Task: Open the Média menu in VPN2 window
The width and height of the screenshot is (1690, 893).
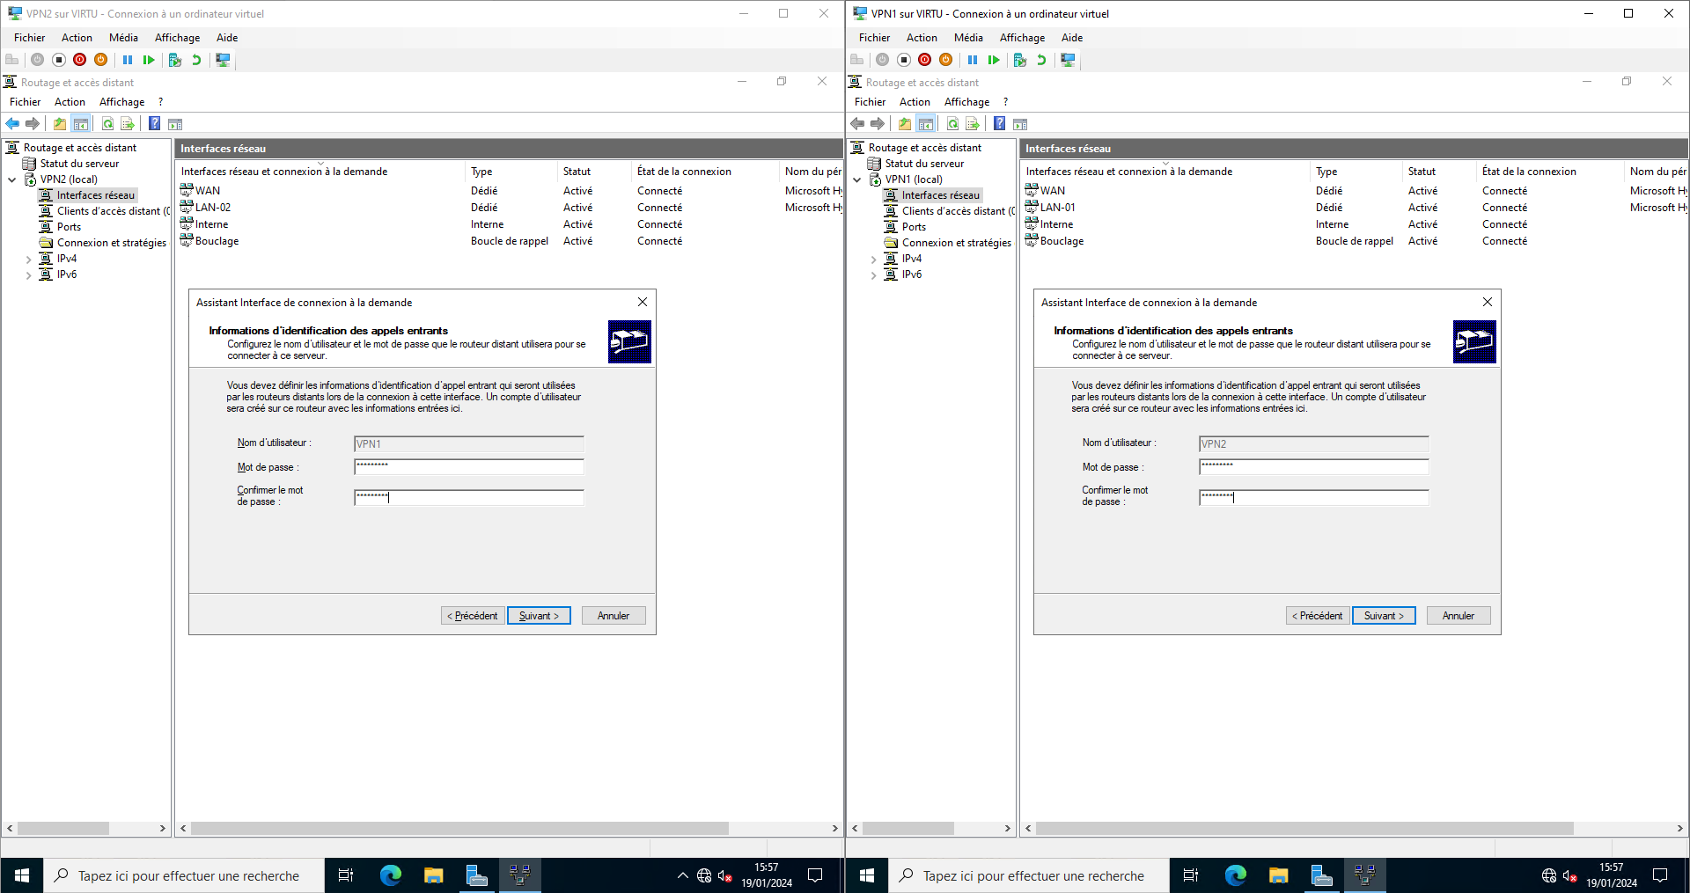Action: pyautogui.click(x=123, y=38)
